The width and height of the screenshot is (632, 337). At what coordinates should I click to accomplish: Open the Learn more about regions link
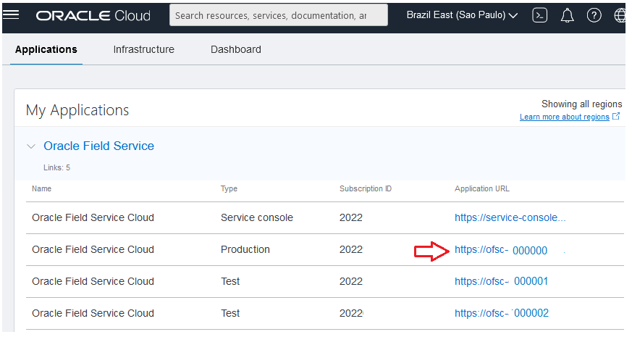pos(564,117)
